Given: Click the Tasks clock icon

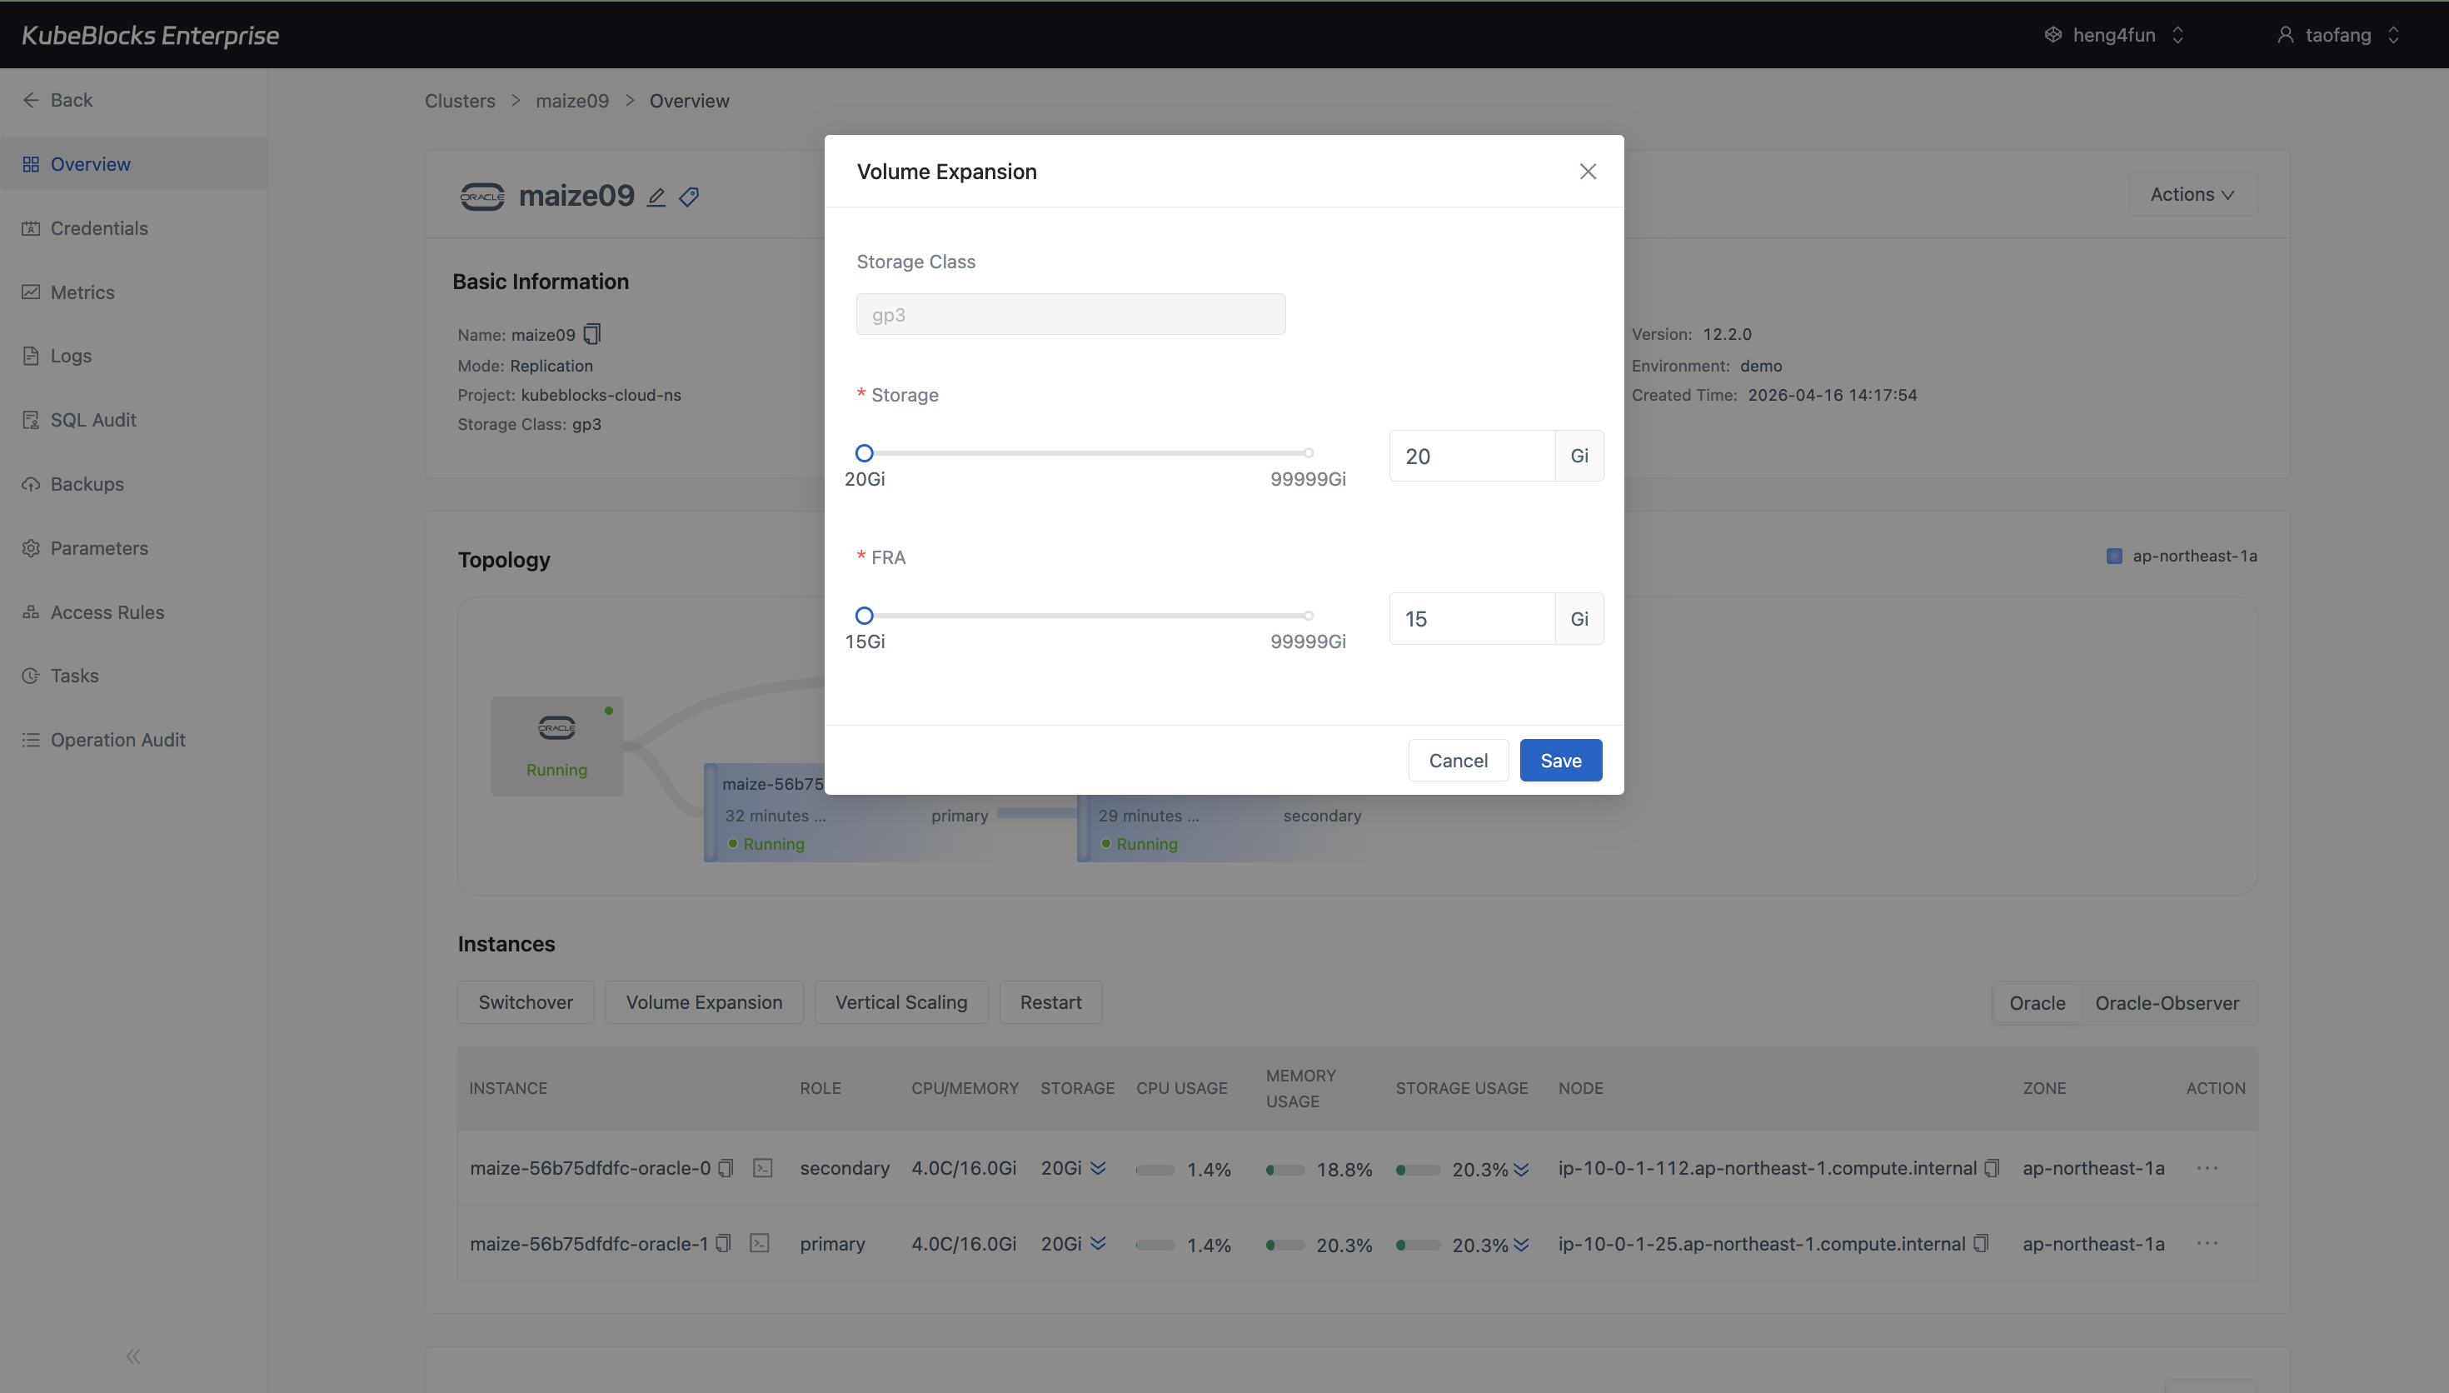Looking at the screenshot, I should point(31,677).
